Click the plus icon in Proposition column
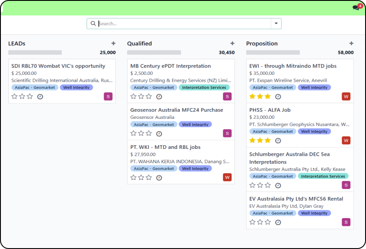The width and height of the screenshot is (366, 249). (351, 44)
